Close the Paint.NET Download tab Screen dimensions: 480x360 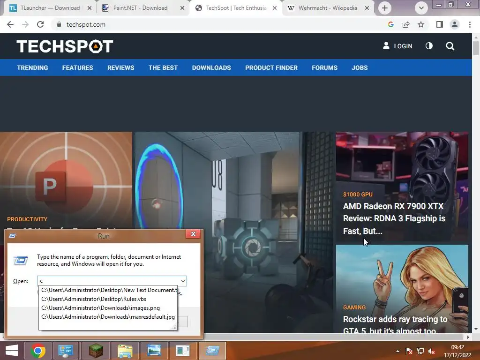tap(182, 8)
